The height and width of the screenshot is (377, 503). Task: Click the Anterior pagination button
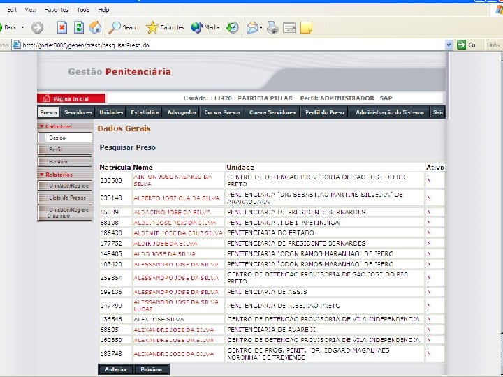click(x=116, y=369)
